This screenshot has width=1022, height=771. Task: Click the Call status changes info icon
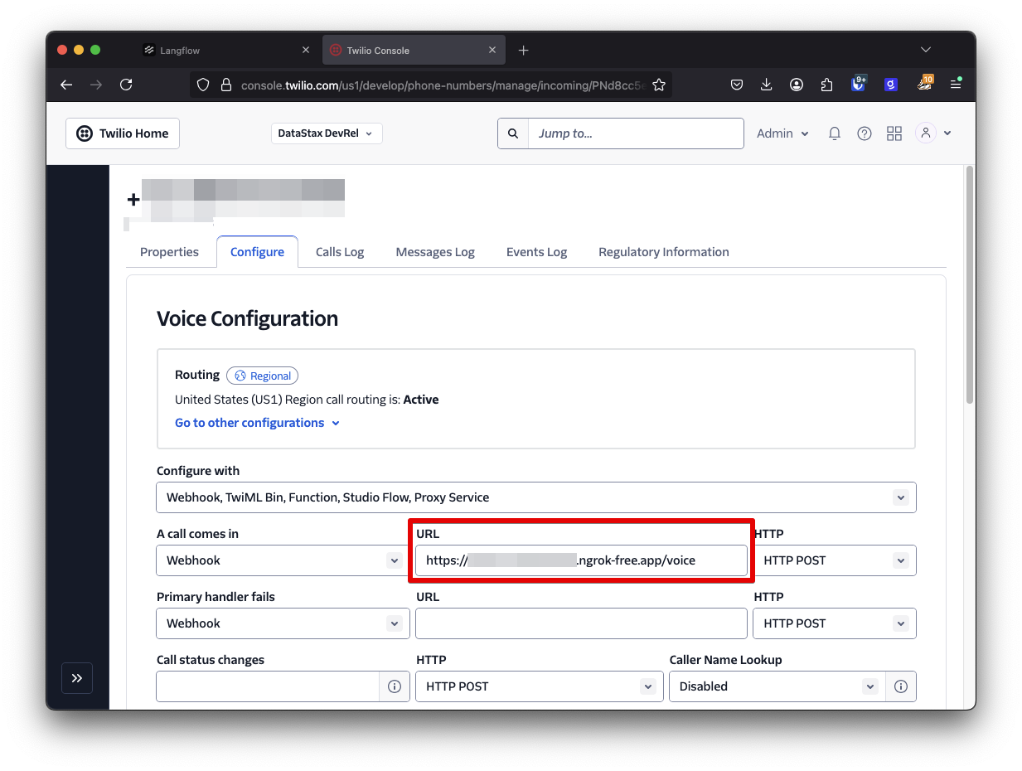[x=395, y=686]
